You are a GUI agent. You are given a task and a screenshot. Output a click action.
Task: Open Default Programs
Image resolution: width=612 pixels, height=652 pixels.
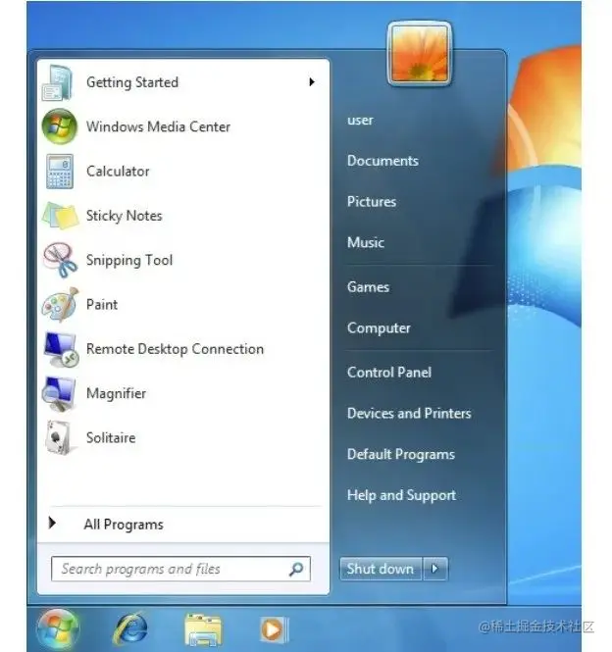401,455
